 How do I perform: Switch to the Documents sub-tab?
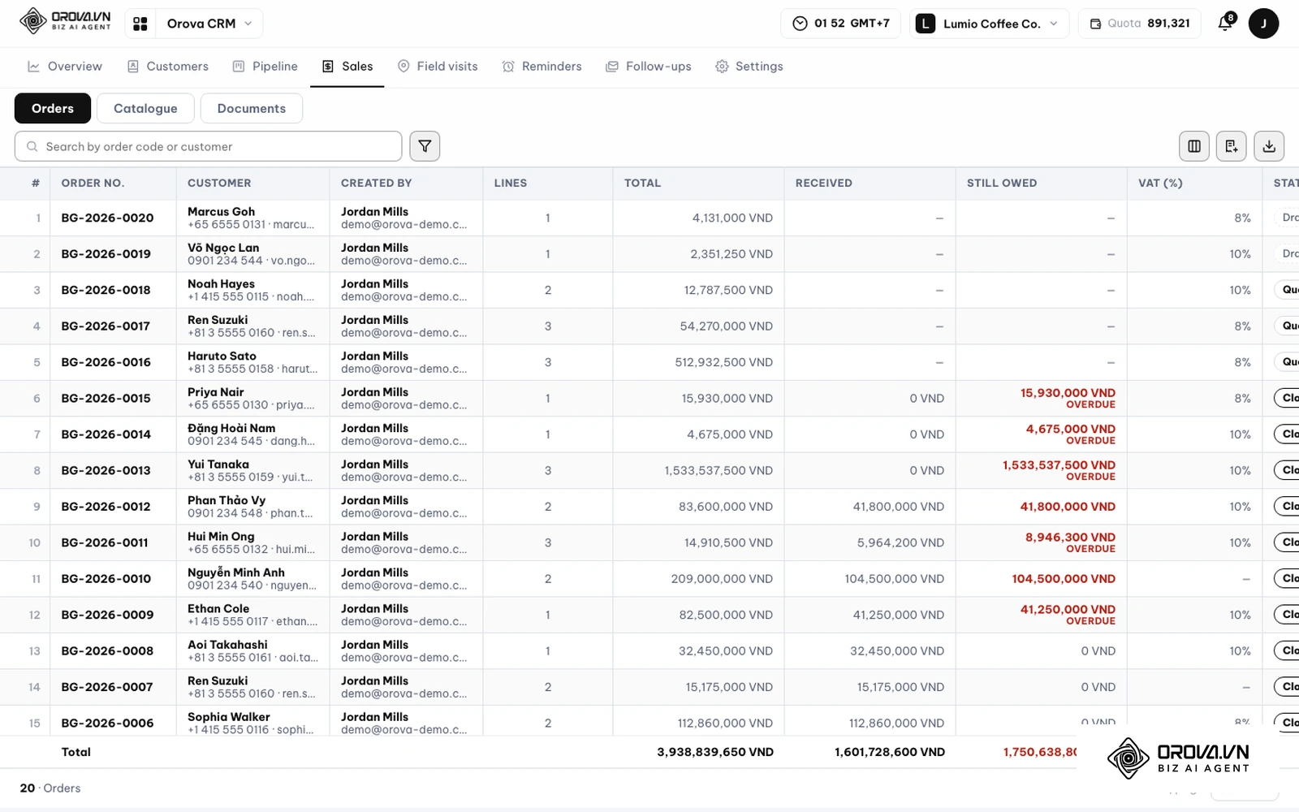252,109
